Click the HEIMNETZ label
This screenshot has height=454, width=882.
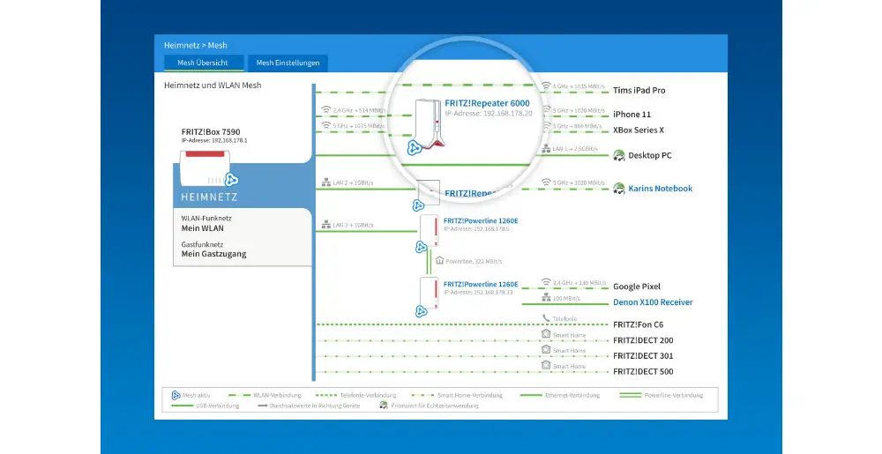click(209, 197)
